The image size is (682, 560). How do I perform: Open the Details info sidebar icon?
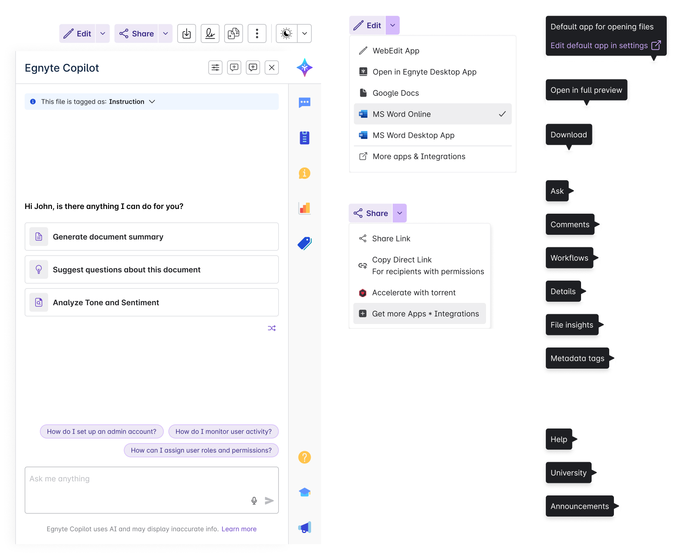point(304,173)
